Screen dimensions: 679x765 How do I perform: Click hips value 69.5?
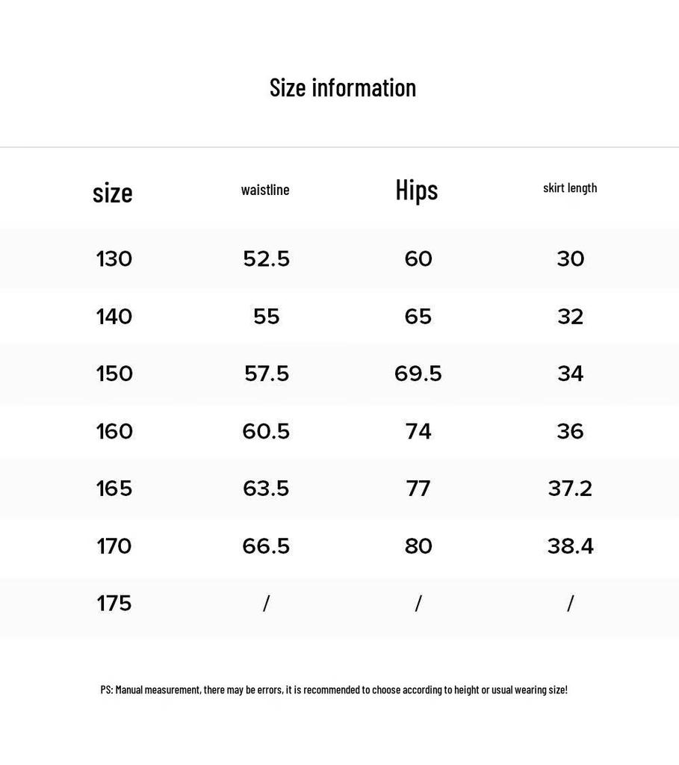point(418,374)
